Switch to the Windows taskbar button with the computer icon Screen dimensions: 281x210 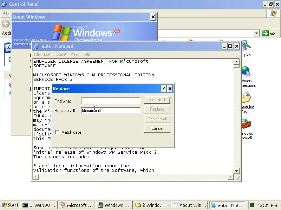coord(114,205)
